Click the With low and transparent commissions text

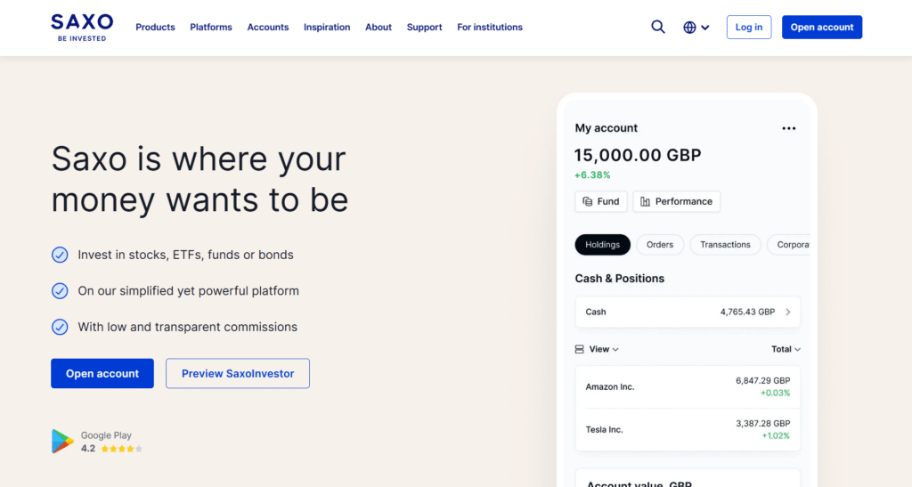(187, 327)
